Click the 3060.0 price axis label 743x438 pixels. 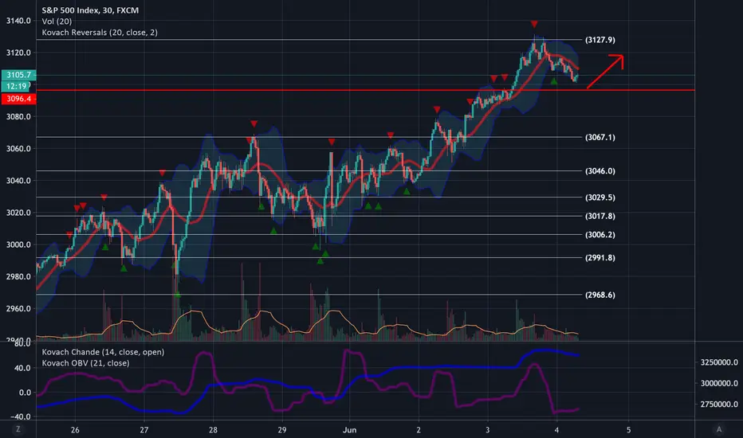tap(18, 149)
